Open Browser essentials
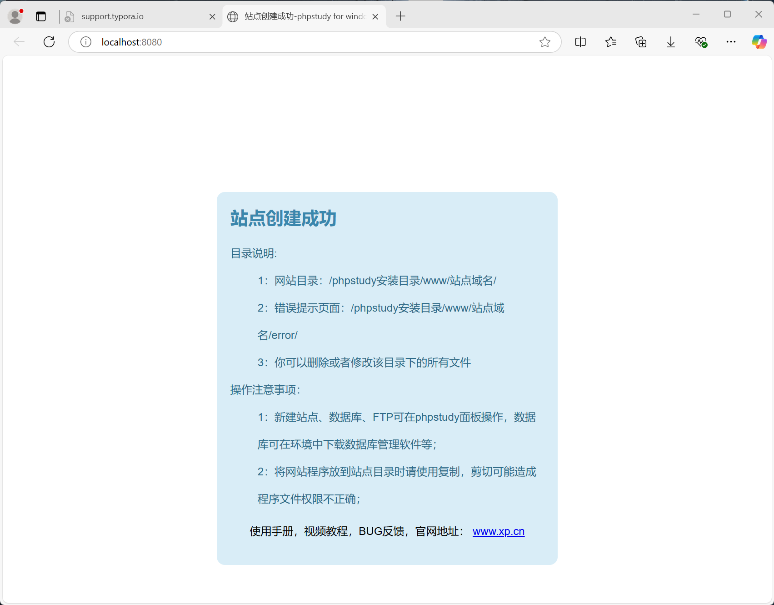The image size is (774, 605). (700, 42)
